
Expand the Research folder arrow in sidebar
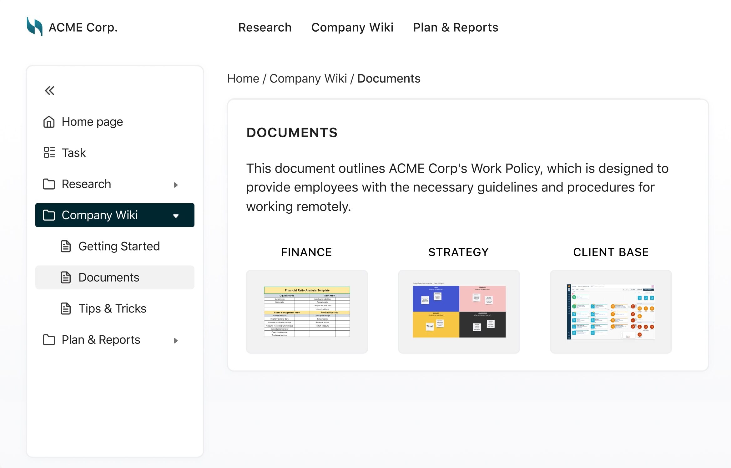[x=176, y=185]
